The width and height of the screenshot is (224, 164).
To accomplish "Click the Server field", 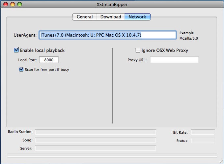I will click(x=96, y=148).
